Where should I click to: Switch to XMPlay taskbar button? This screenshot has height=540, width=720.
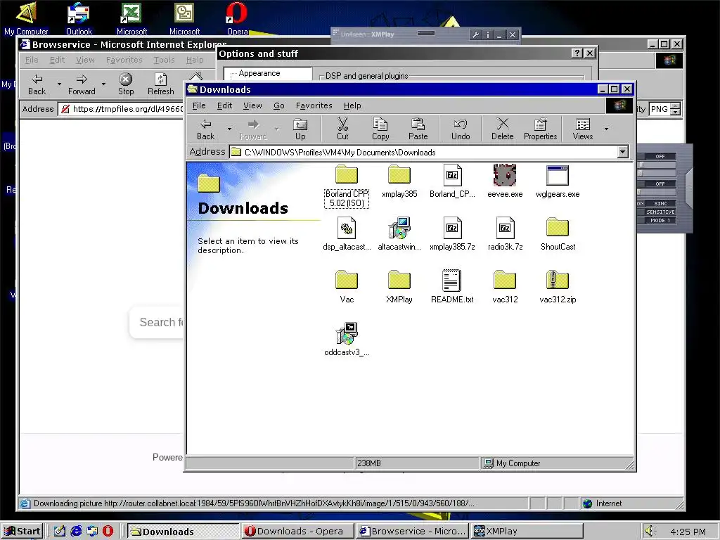point(527,532)
